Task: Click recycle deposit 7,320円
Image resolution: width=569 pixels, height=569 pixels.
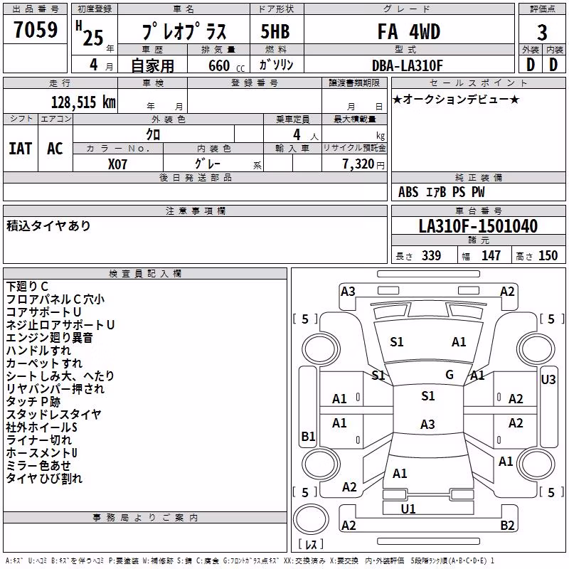Action: click(x=363, y=164)
